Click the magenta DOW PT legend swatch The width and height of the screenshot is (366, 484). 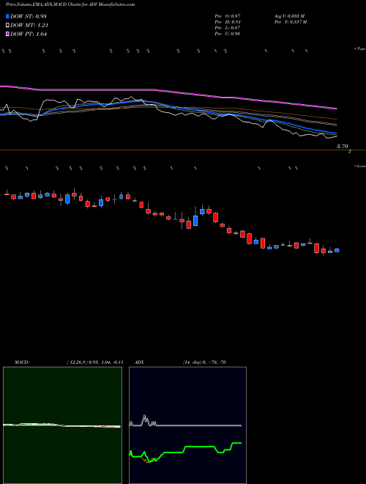pyautogui.click(x=7, y=34)
